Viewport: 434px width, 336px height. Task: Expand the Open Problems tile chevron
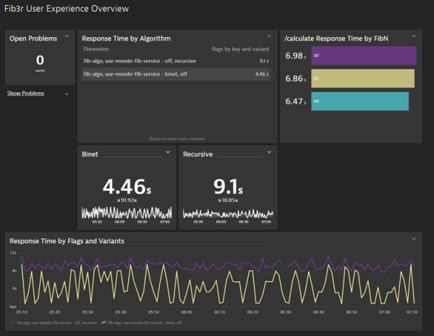(67, 36)
